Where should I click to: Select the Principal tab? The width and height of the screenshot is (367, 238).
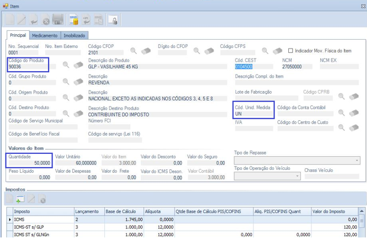[18, 36]
